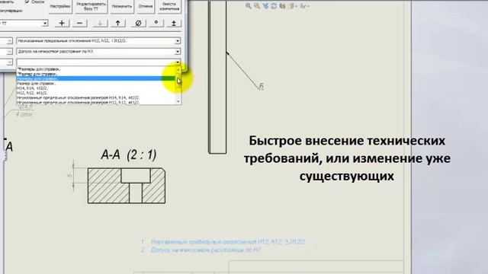Select highlighted 'Размеры для справок.' list item
Viewport: 488px width, 274px height.
point(96,78)
